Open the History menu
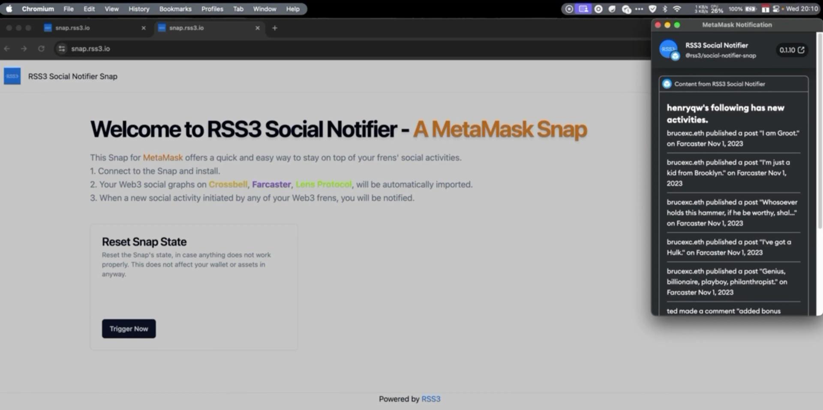Image resolution: width=823 pixels, height=410 pixels. 139,9
